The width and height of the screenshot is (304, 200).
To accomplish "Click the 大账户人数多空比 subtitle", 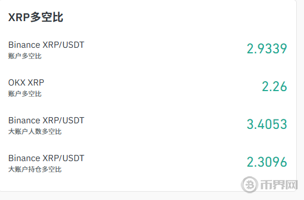I will [x=35, y=132].
